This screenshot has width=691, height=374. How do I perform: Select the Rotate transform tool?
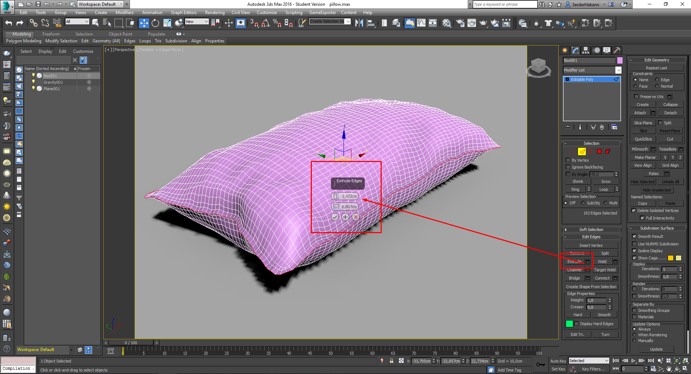155,23
